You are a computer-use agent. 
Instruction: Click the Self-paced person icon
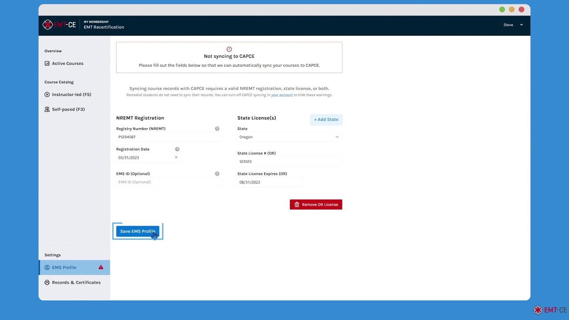pyautogui.click(x=47, y=109)
